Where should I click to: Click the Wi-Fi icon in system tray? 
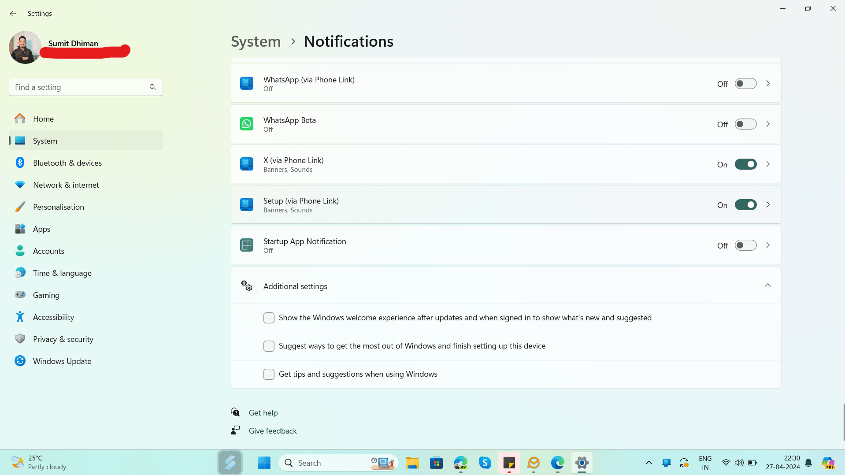[x=726, y=463]
